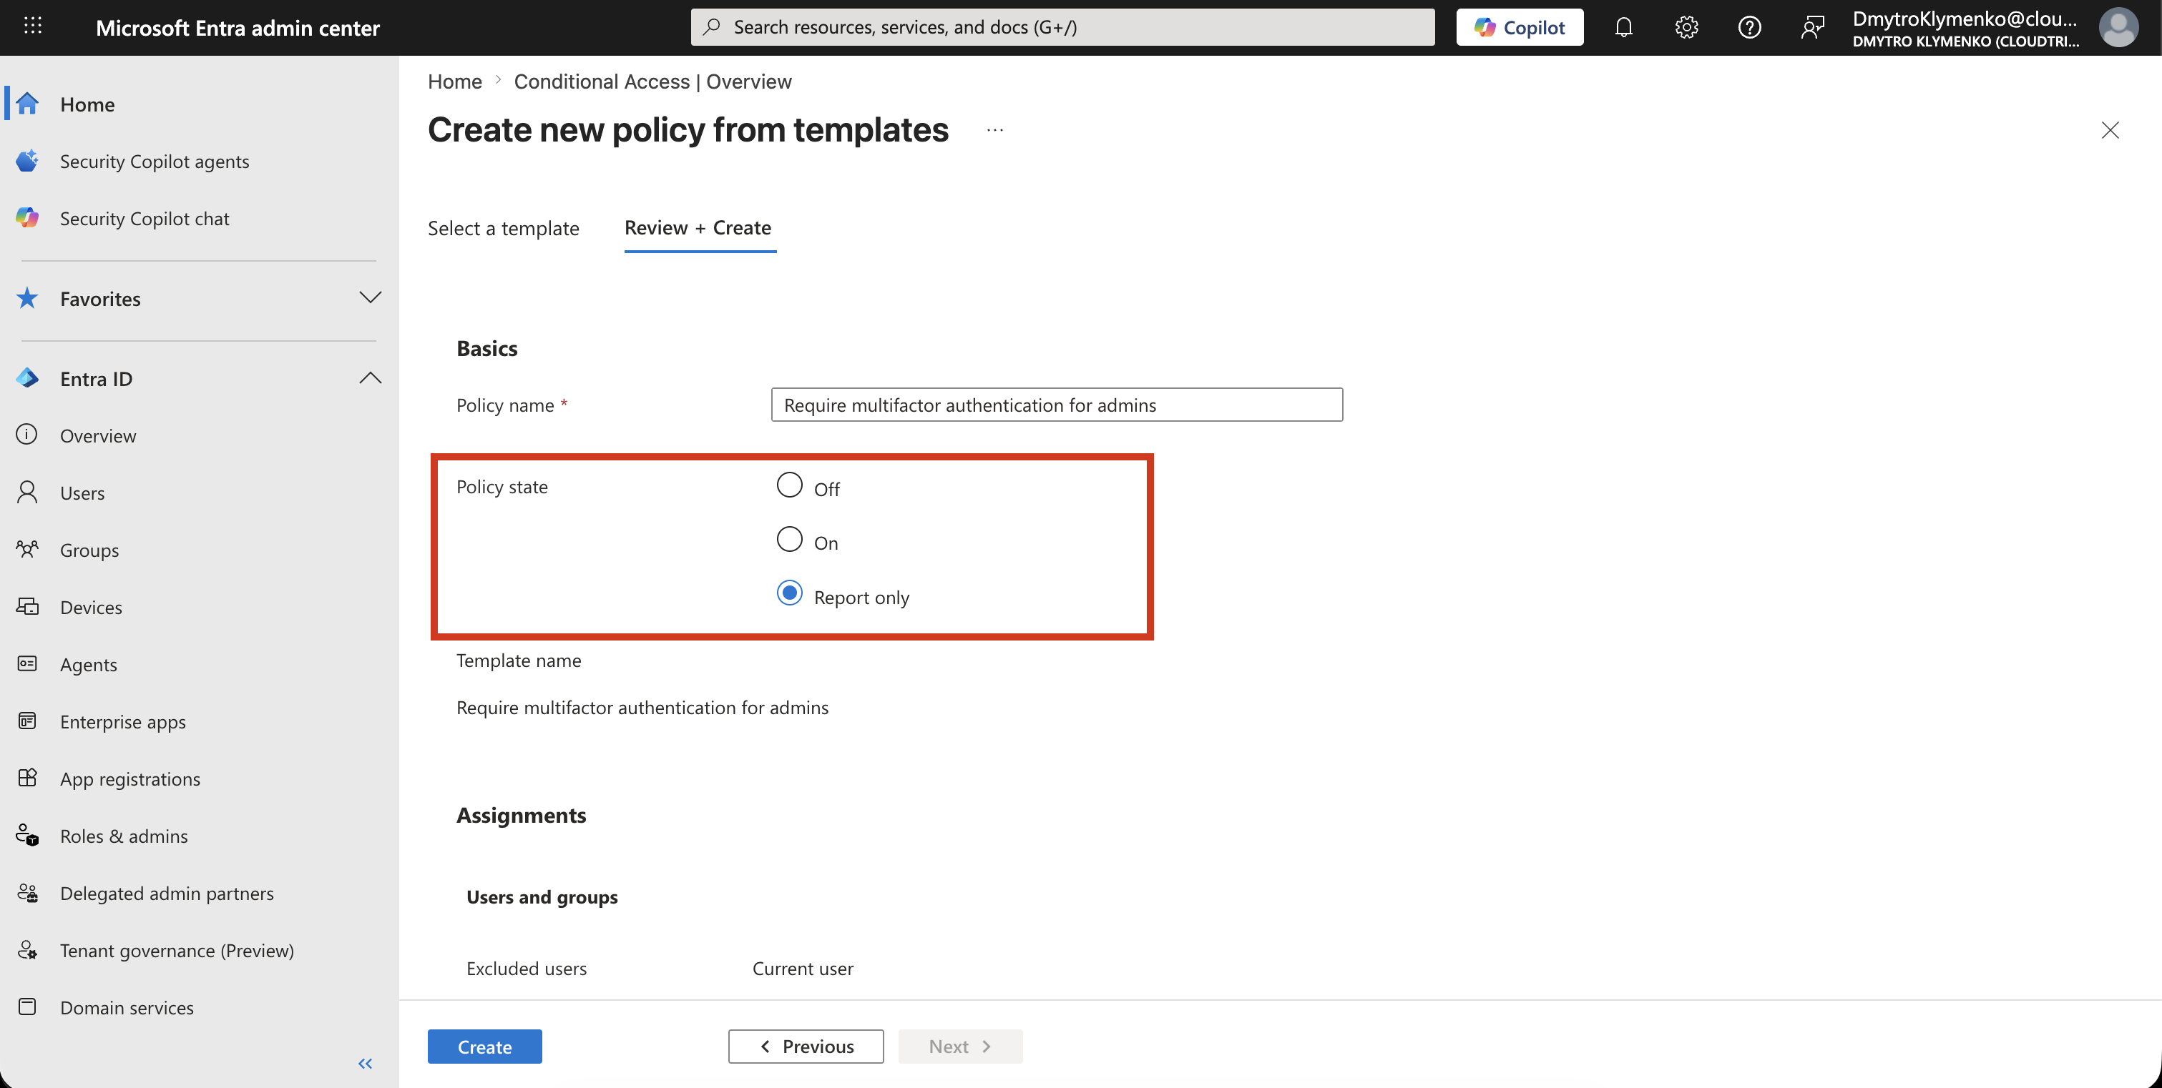
Task: Click the Tenant governance icon
Action: point(28,949)
